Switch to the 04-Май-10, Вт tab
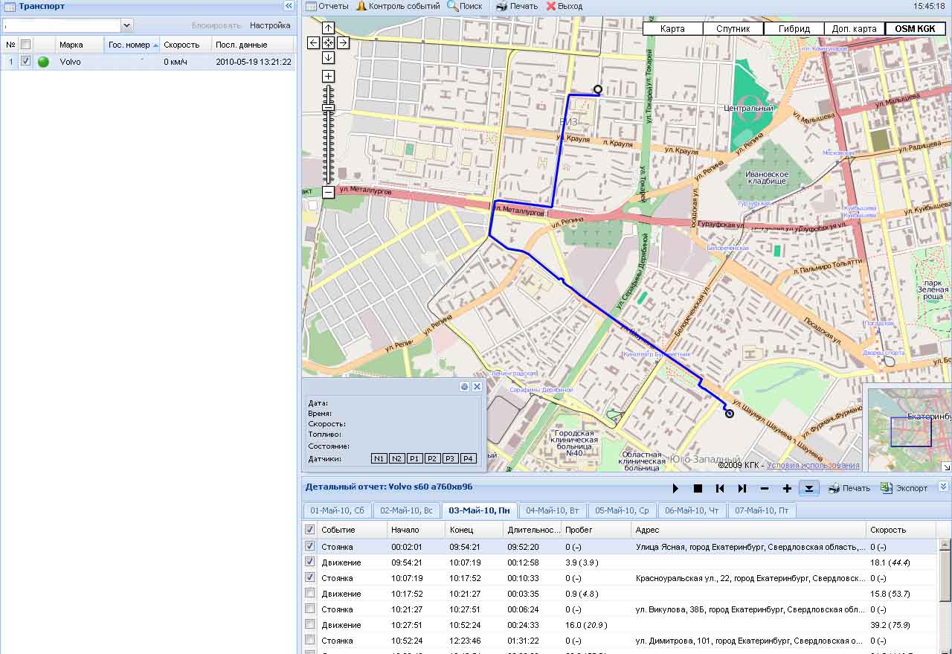952x654 pixels. point(552,510)
